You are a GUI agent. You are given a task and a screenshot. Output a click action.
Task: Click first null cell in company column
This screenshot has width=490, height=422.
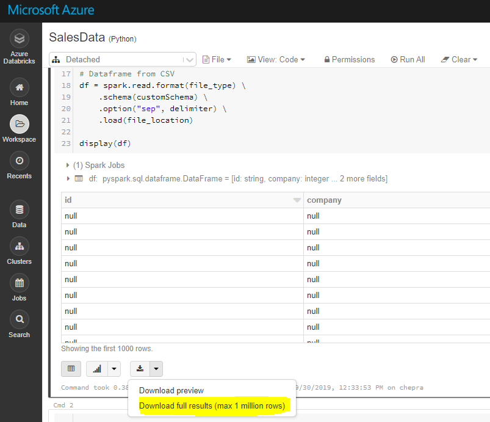(x=397, y=216)
